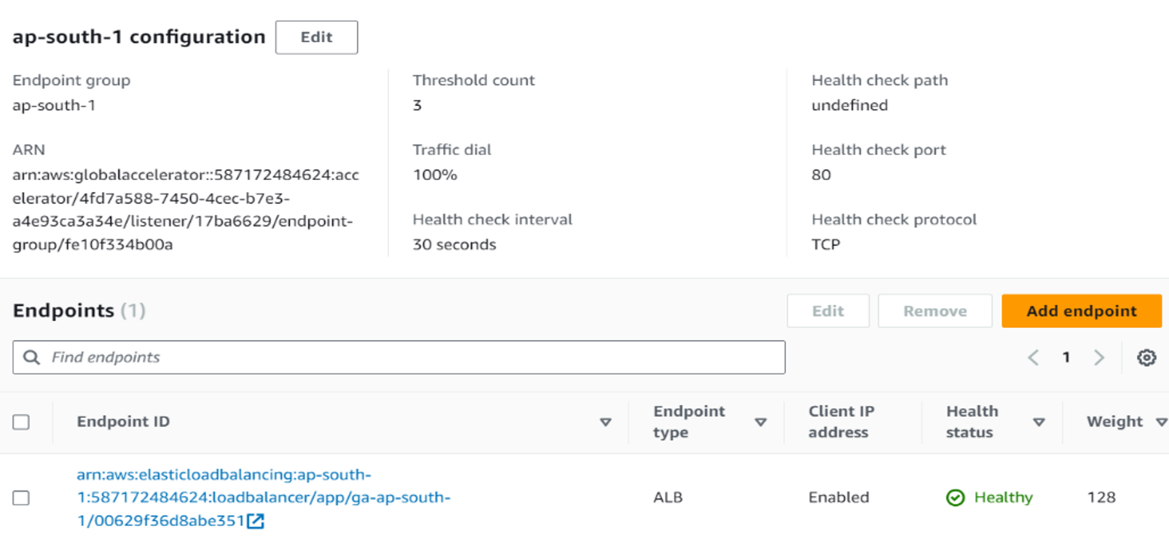Open table preferences gear icon

tap(1146, 357)
